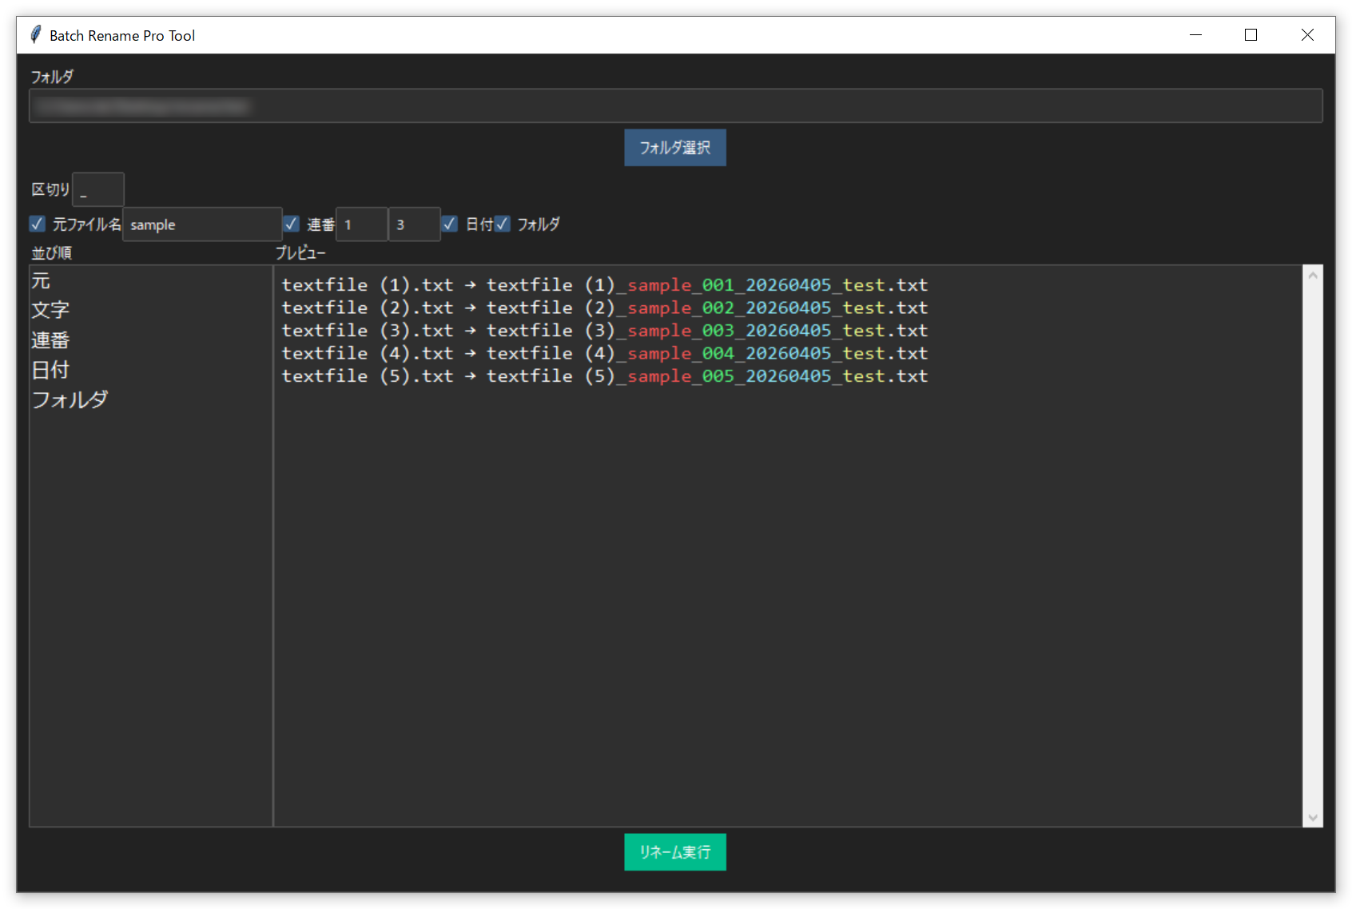
Task: Focus the 連番 digit count field
Action: (x=415, y=224)
